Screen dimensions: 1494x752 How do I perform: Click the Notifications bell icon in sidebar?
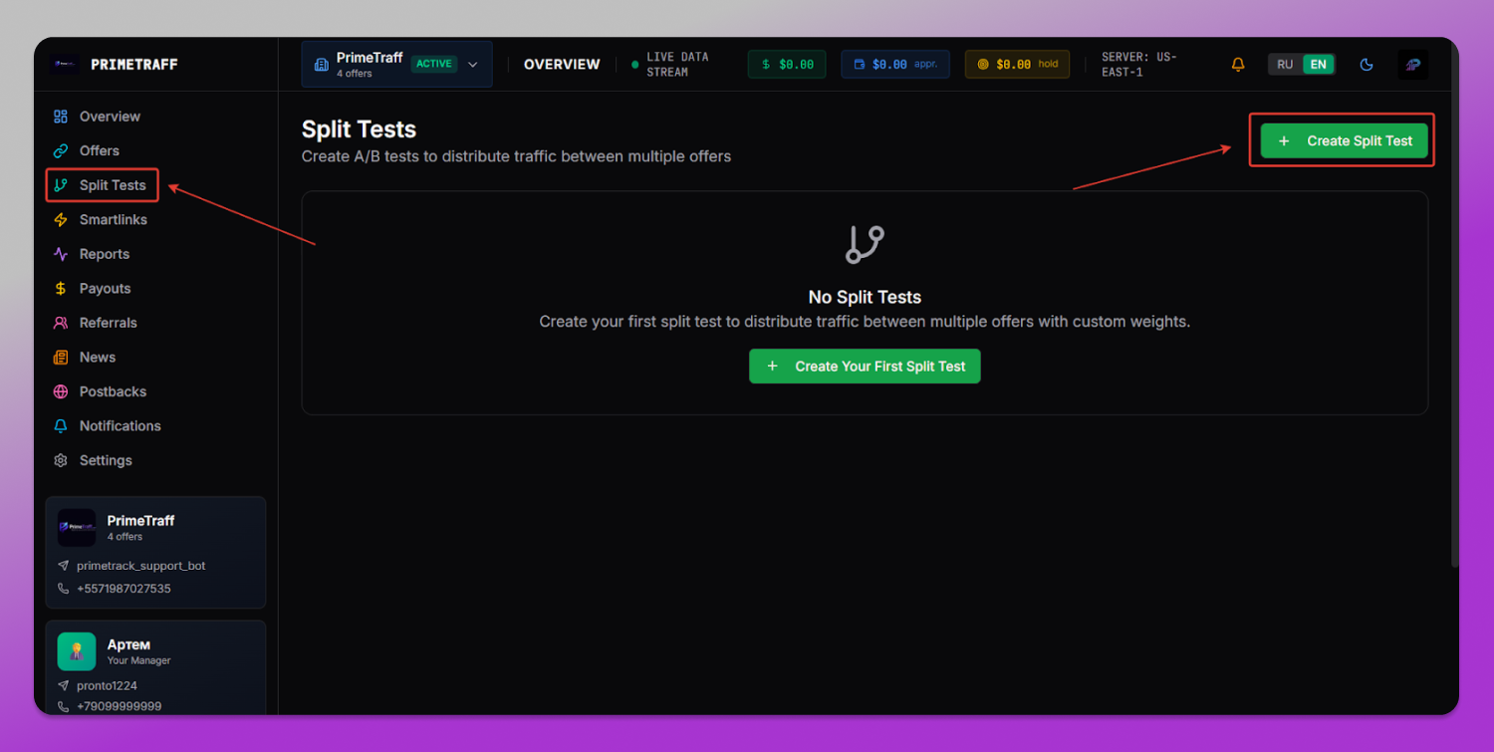coord(61,425)
